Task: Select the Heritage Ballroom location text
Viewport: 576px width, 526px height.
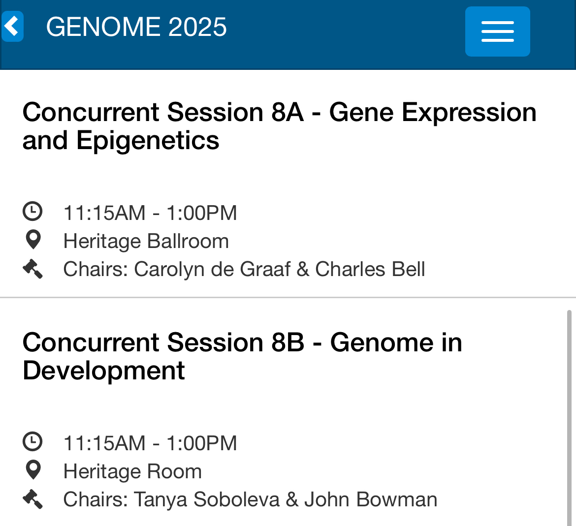Action: coord(146,241)
